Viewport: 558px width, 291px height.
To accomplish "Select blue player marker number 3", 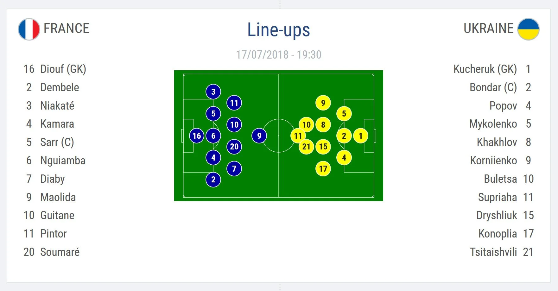I will 213,92.
